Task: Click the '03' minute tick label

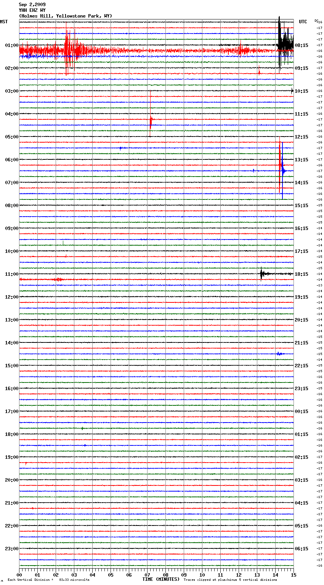Action: pos(74,575)
